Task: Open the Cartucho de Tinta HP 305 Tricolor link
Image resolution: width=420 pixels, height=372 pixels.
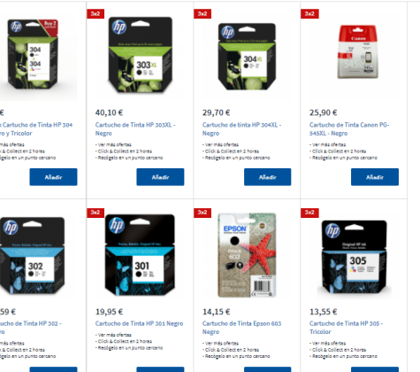Action: click(x=347, y=328)
